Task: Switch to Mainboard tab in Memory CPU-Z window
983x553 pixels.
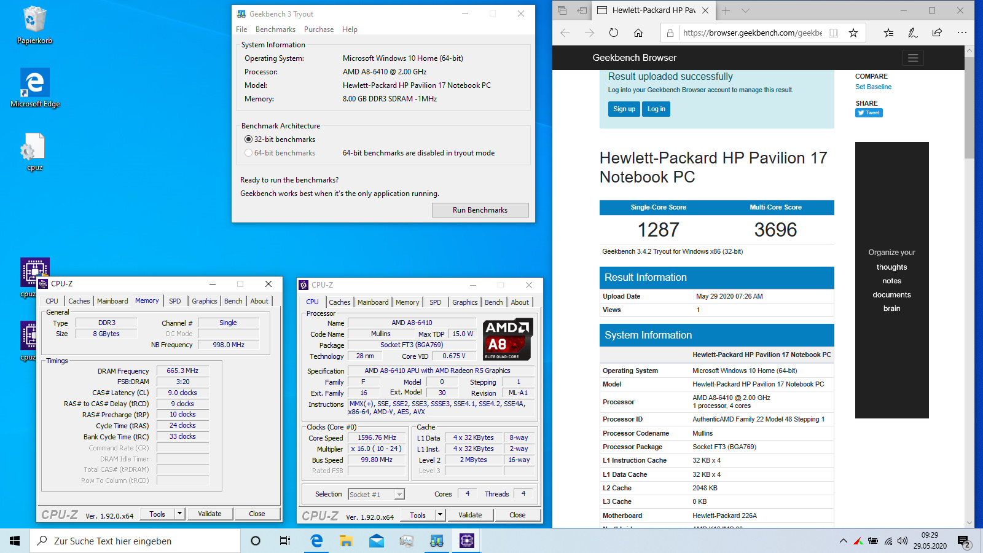Action: point(112,301)
